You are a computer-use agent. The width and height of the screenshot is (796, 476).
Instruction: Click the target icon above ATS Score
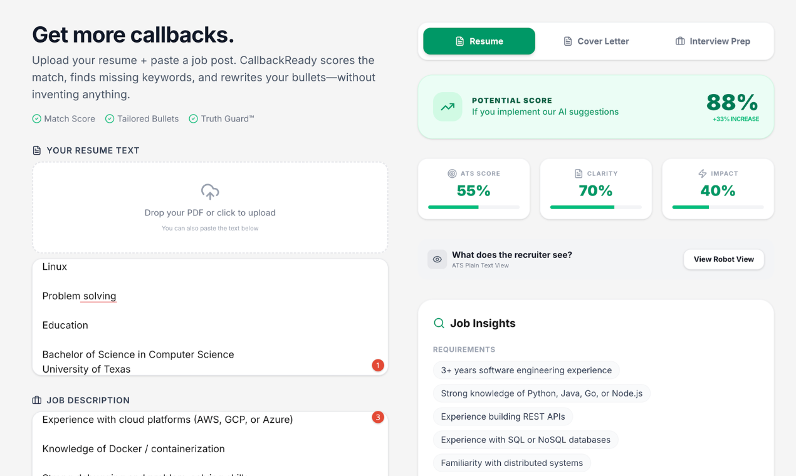(x=453, y=173)
